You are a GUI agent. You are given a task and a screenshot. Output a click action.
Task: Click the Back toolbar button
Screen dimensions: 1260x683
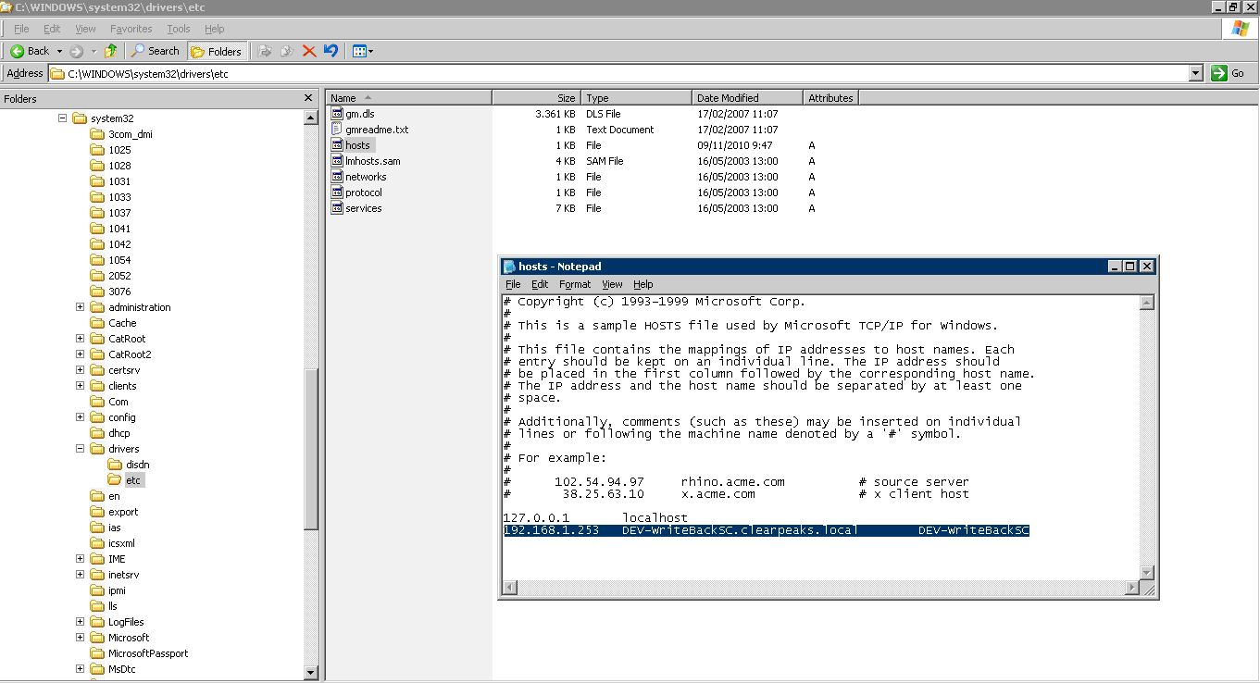pyautogui.click(x=30, y=51)
